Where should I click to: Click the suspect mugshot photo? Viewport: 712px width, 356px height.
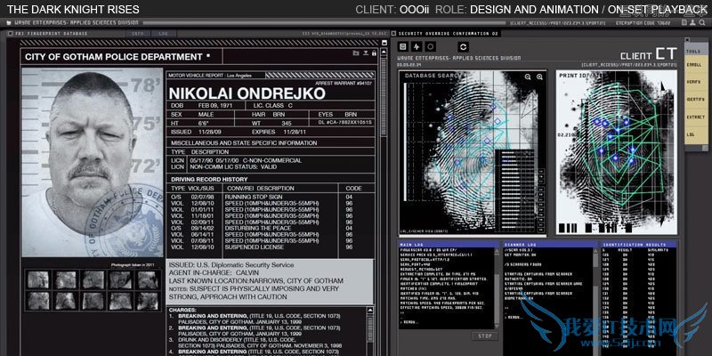[93, 163]
